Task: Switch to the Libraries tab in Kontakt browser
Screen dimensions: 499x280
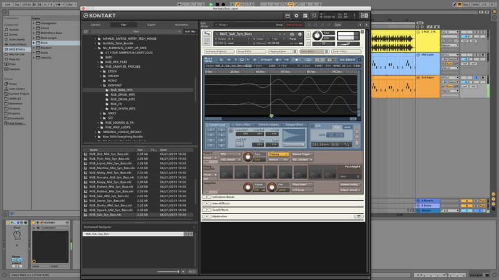Action: (95, 25)
